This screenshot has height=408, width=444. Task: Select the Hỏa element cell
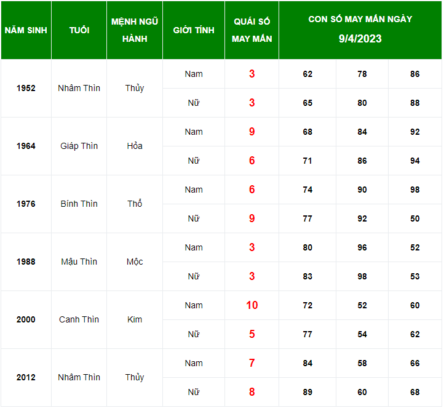(x=135, y=146)
